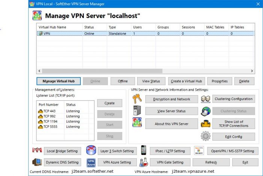The width and height of the screenshot is (263, 176).
Task: Show List of TCP/IP Connections
Action: click(x=234, y=124)
